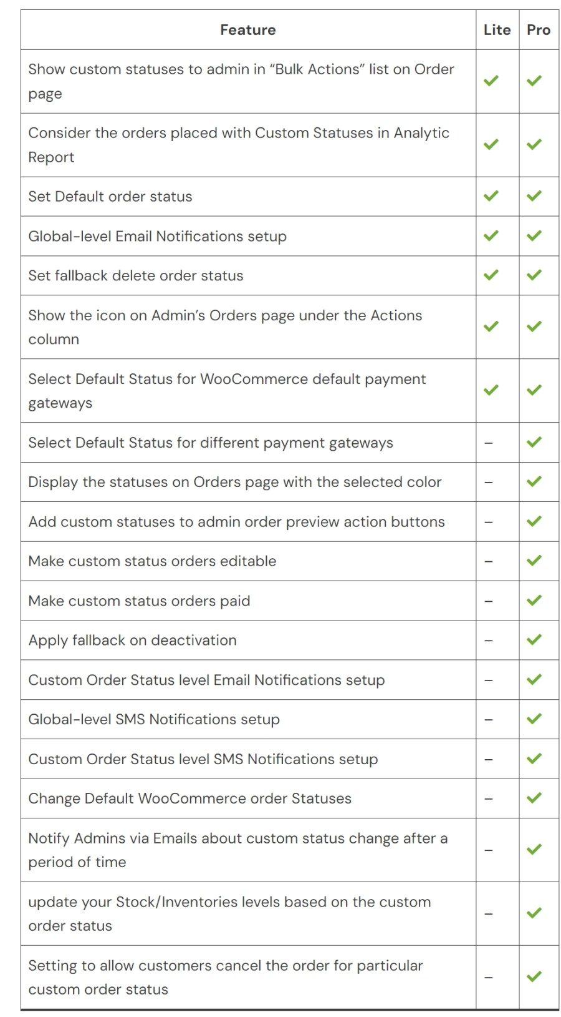Click the Pro checkmark for Apply fallback on deactivation

[x=534, y=640]
